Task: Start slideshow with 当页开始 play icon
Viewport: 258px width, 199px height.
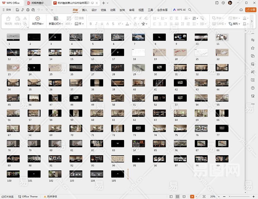Action: point(38,19)
